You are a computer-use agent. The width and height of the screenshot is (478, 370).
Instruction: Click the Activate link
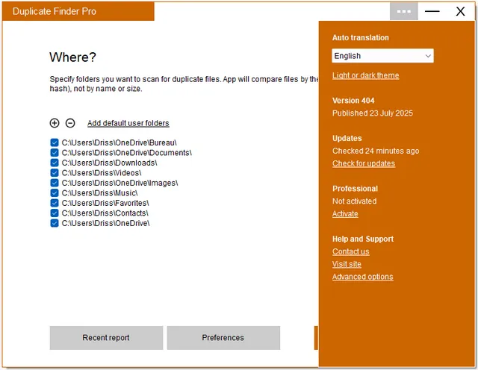[x=345, y=214]
